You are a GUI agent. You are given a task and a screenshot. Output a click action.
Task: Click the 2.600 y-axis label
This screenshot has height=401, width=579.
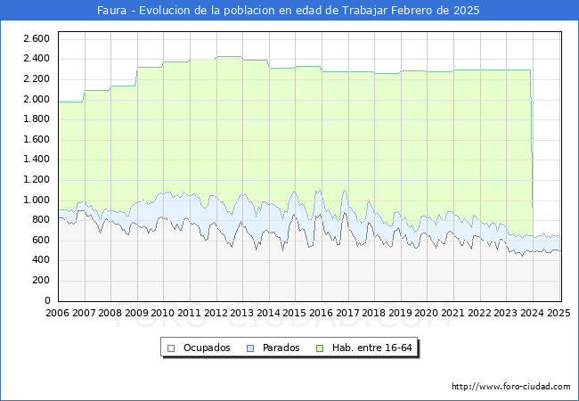(x=37, y=39)
